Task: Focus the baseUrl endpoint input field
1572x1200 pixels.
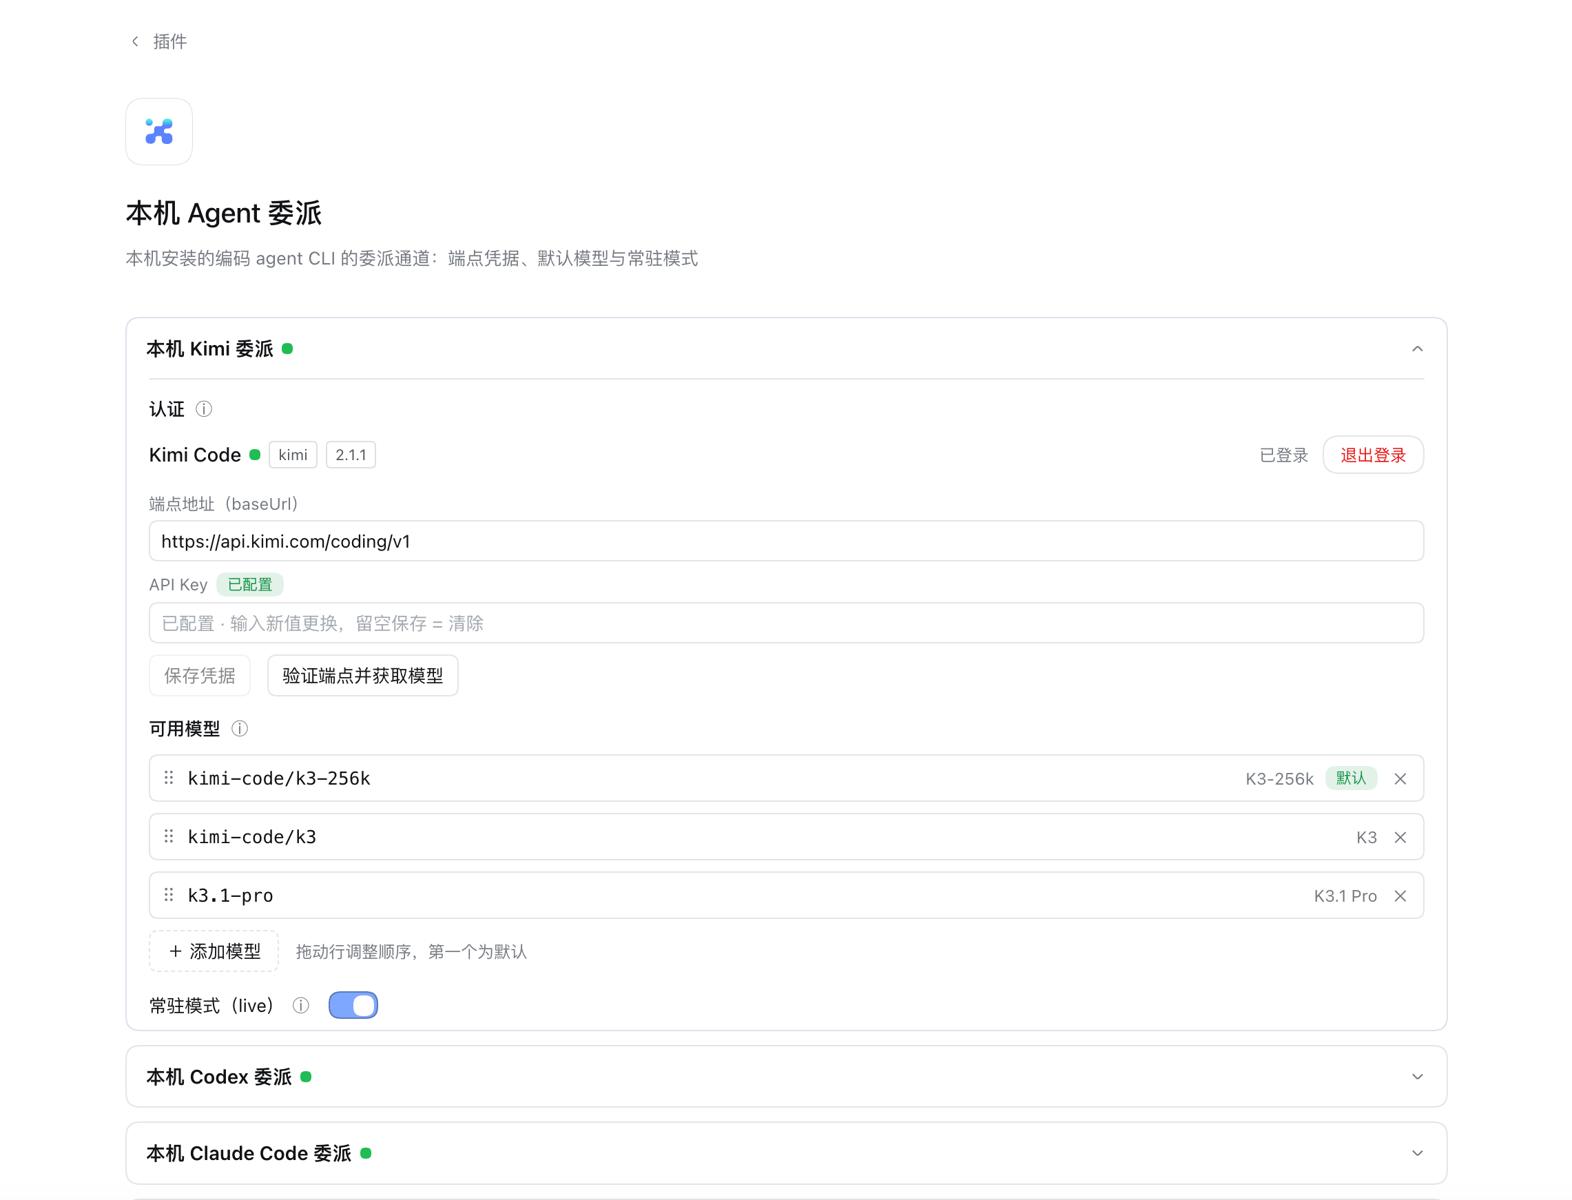Action: pyautogui.click(x=787, y=541)
